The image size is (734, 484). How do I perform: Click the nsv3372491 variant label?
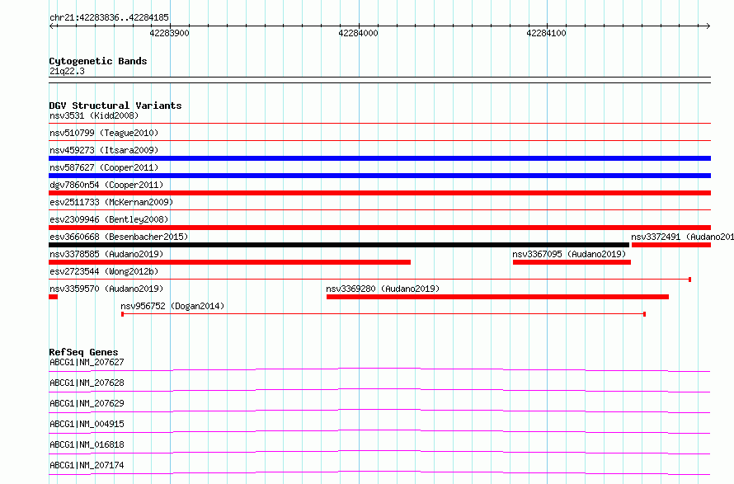click(x=682, y=237)
